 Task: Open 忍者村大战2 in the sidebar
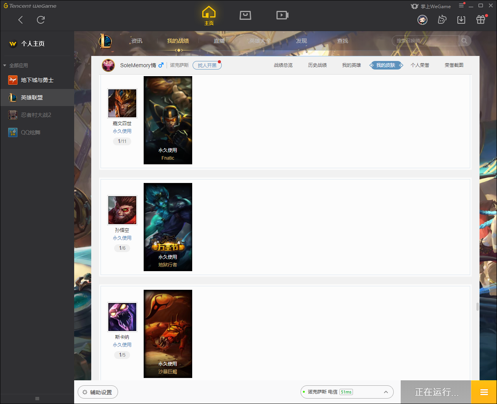[x=37, y=115]
